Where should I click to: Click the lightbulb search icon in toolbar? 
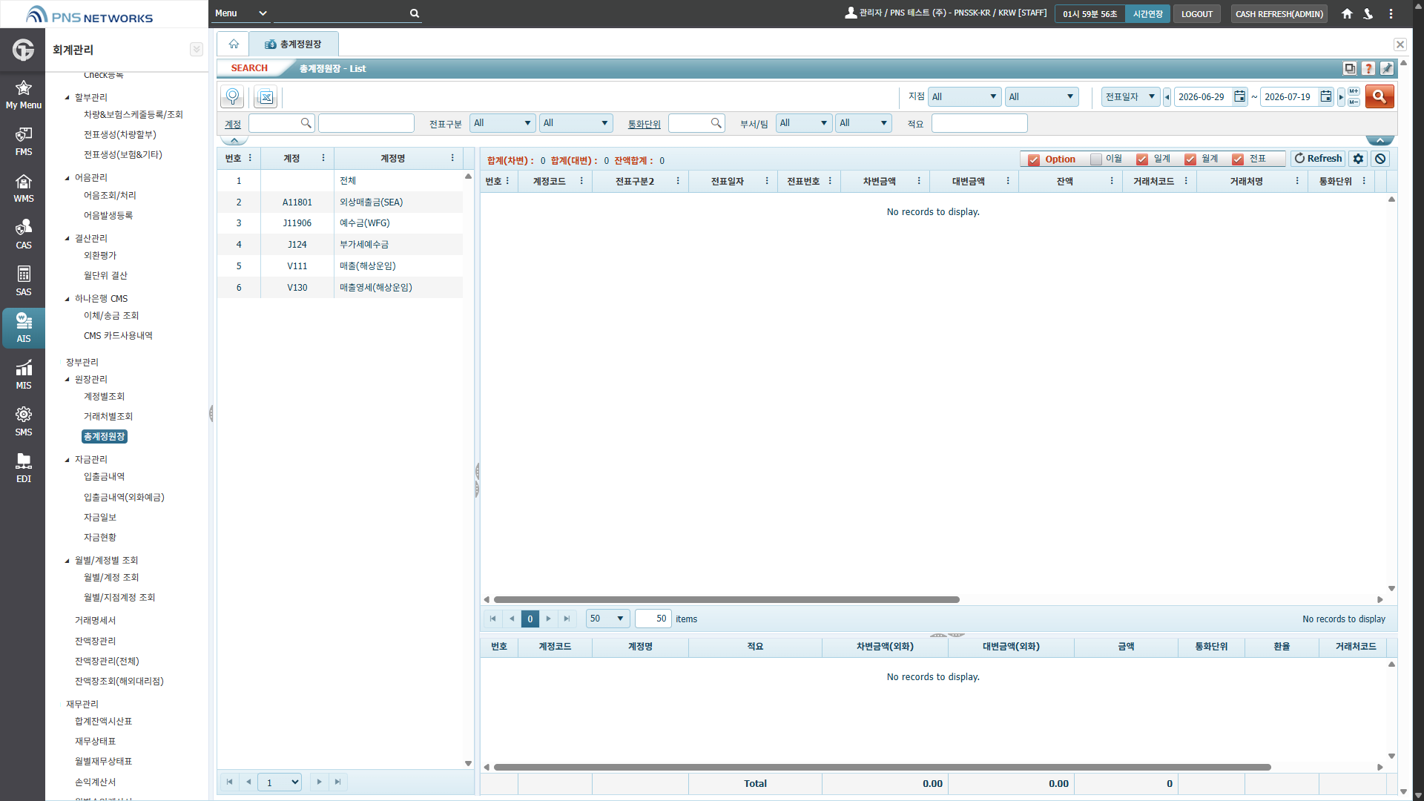(x=232, y=97)
